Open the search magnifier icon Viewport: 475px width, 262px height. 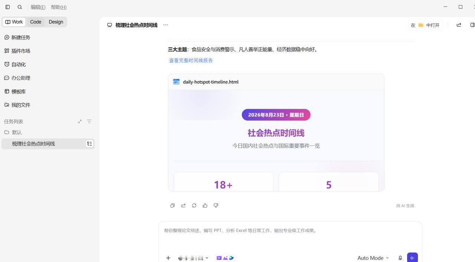20,7
